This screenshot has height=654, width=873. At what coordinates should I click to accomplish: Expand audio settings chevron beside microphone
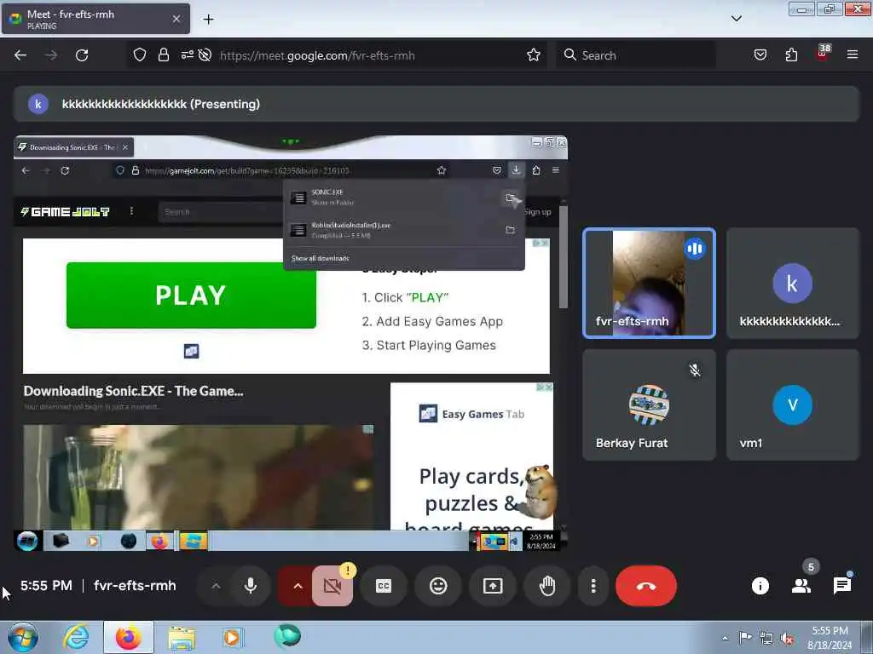pyautogui.click(x=216, y=586)
